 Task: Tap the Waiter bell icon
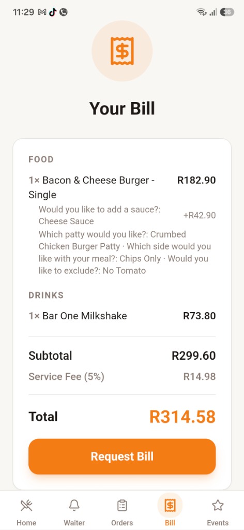74,506
